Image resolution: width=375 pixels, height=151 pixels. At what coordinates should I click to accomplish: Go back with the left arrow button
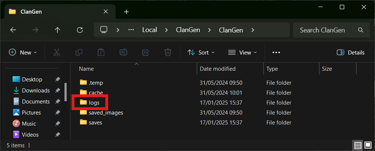(x=13, y=30)
